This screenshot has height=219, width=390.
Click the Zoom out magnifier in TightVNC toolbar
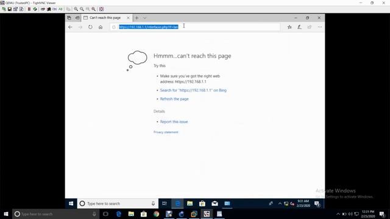pyautogui.click(x=82, y=9)
